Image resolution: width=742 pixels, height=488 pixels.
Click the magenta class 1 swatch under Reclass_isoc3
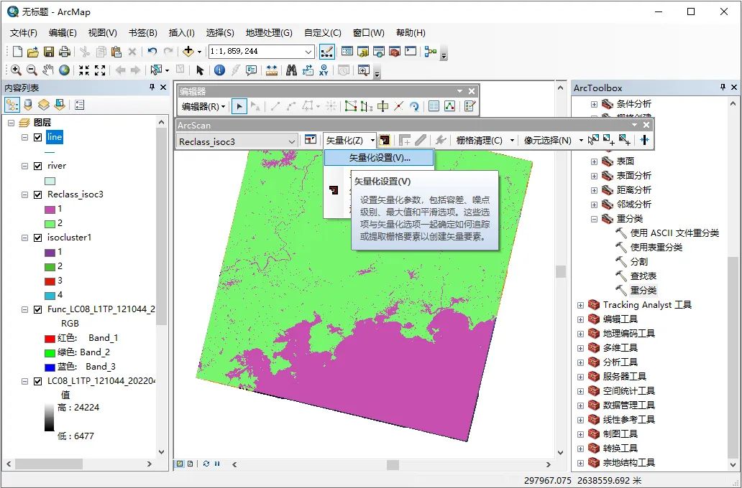[50, 210]
